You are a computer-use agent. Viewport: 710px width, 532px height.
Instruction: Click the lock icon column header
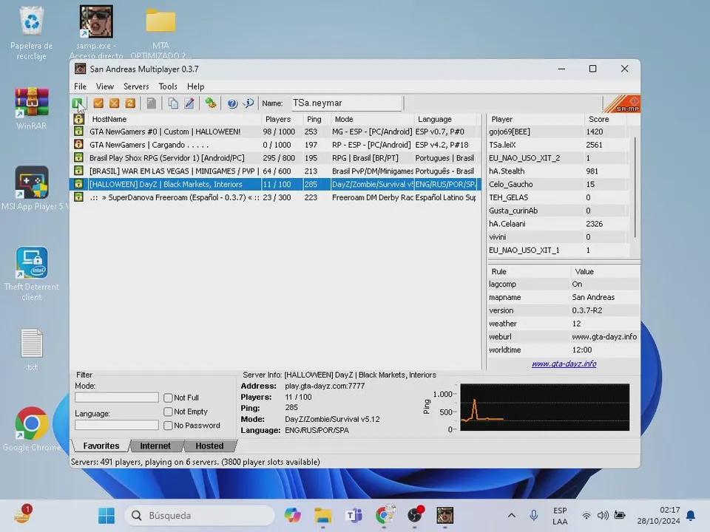[79, 119]
